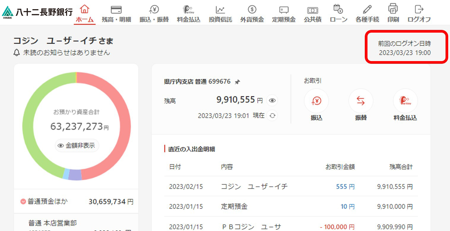The width and height of the screenshot is (450, 231).
Task: Select the ホーム tab
Action: click(x=85, y=14)
